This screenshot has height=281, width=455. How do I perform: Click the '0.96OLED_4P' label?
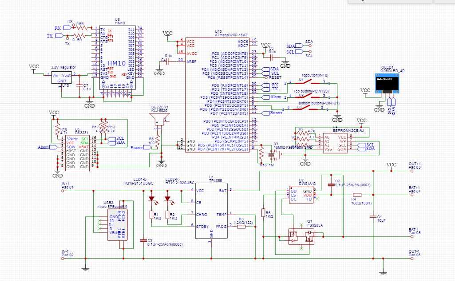click(x=392, y=71)
